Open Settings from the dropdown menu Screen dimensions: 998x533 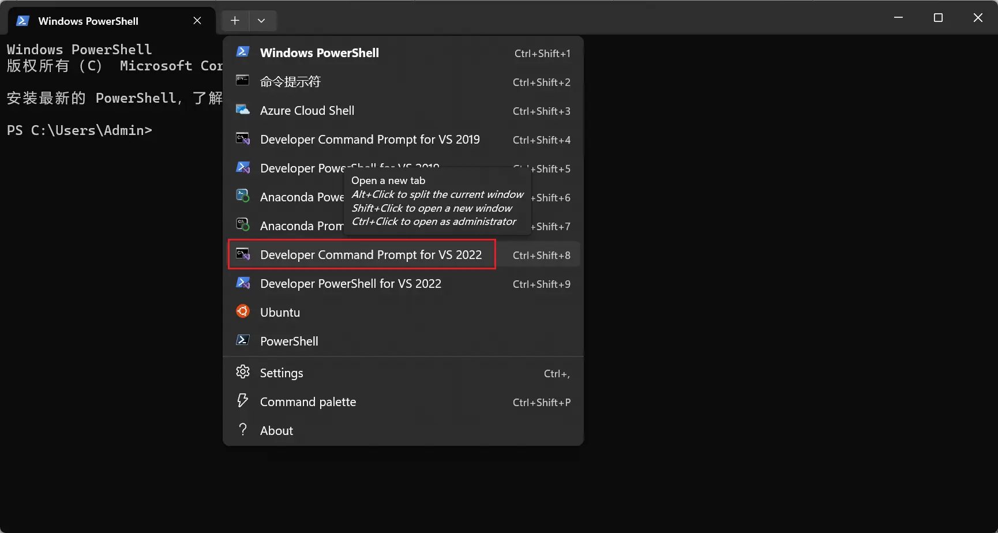click(x=403, y=373)
